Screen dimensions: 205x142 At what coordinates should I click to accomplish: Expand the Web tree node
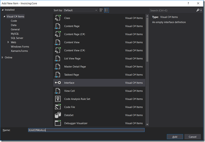tap(8, 42)
